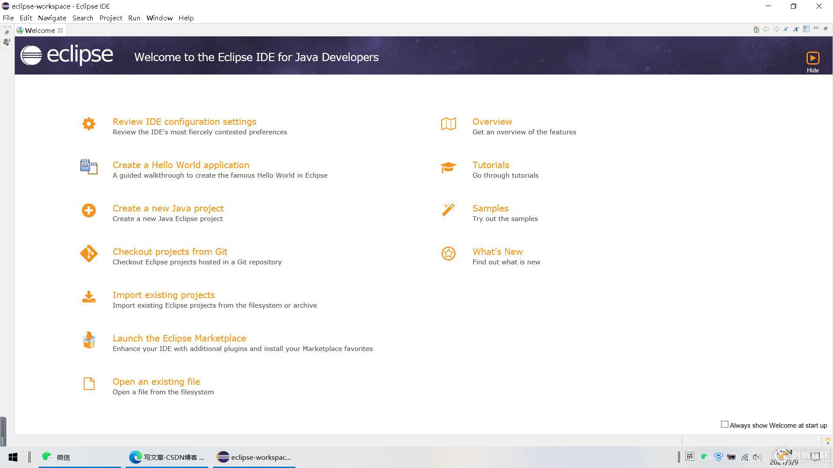Click Create a new Java project icon
This screenshot has height=468, width=833.
[x=89, y=210]
